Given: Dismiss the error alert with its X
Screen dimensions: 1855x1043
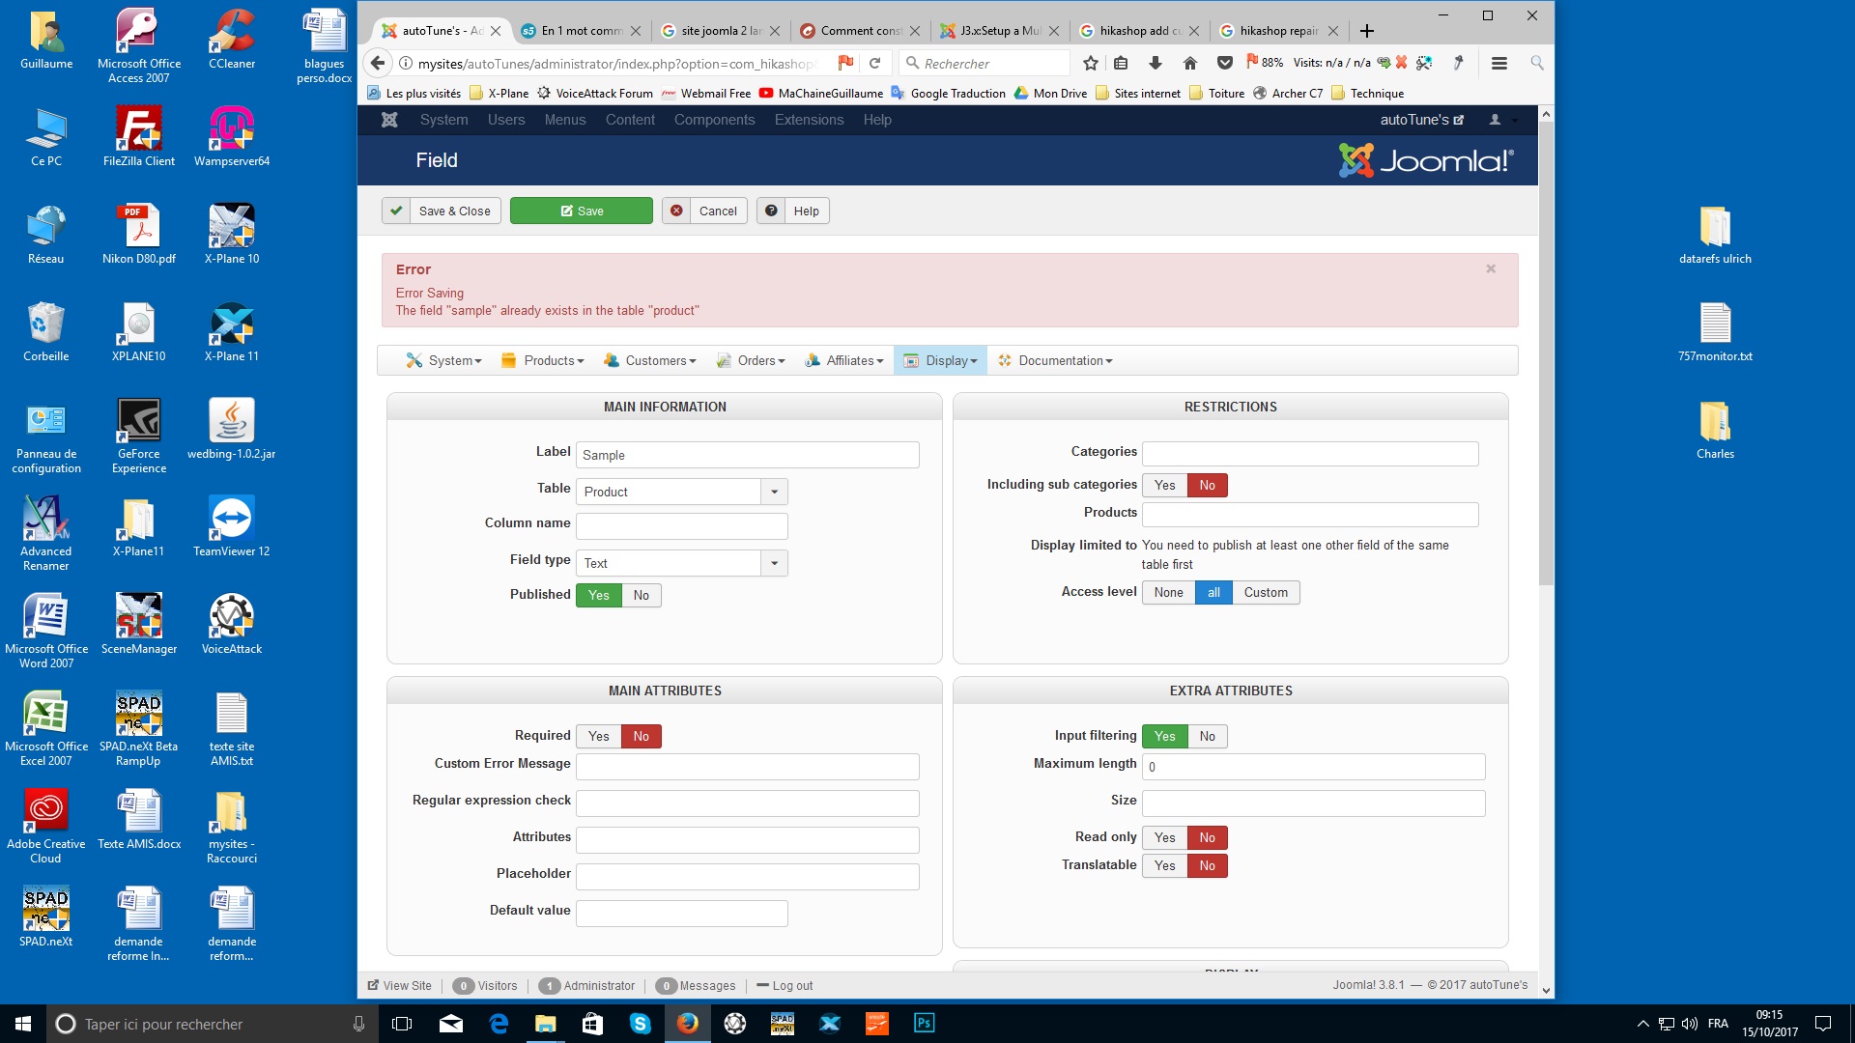Looking at the screenshot, I should tap(1491, 268).
